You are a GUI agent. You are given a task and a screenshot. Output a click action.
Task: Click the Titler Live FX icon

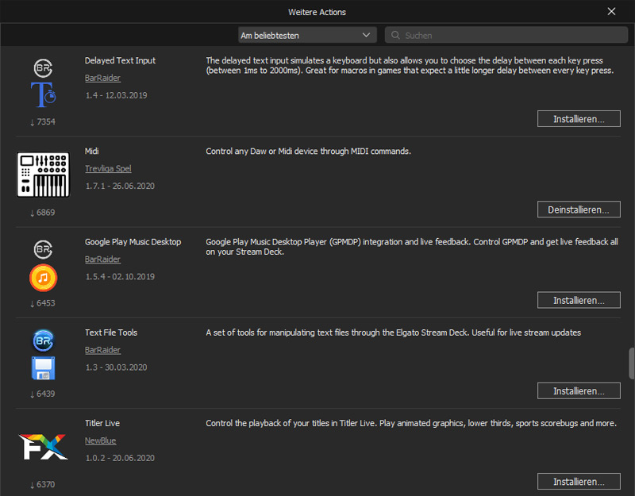pyautogui.click(x=43, y=447)
